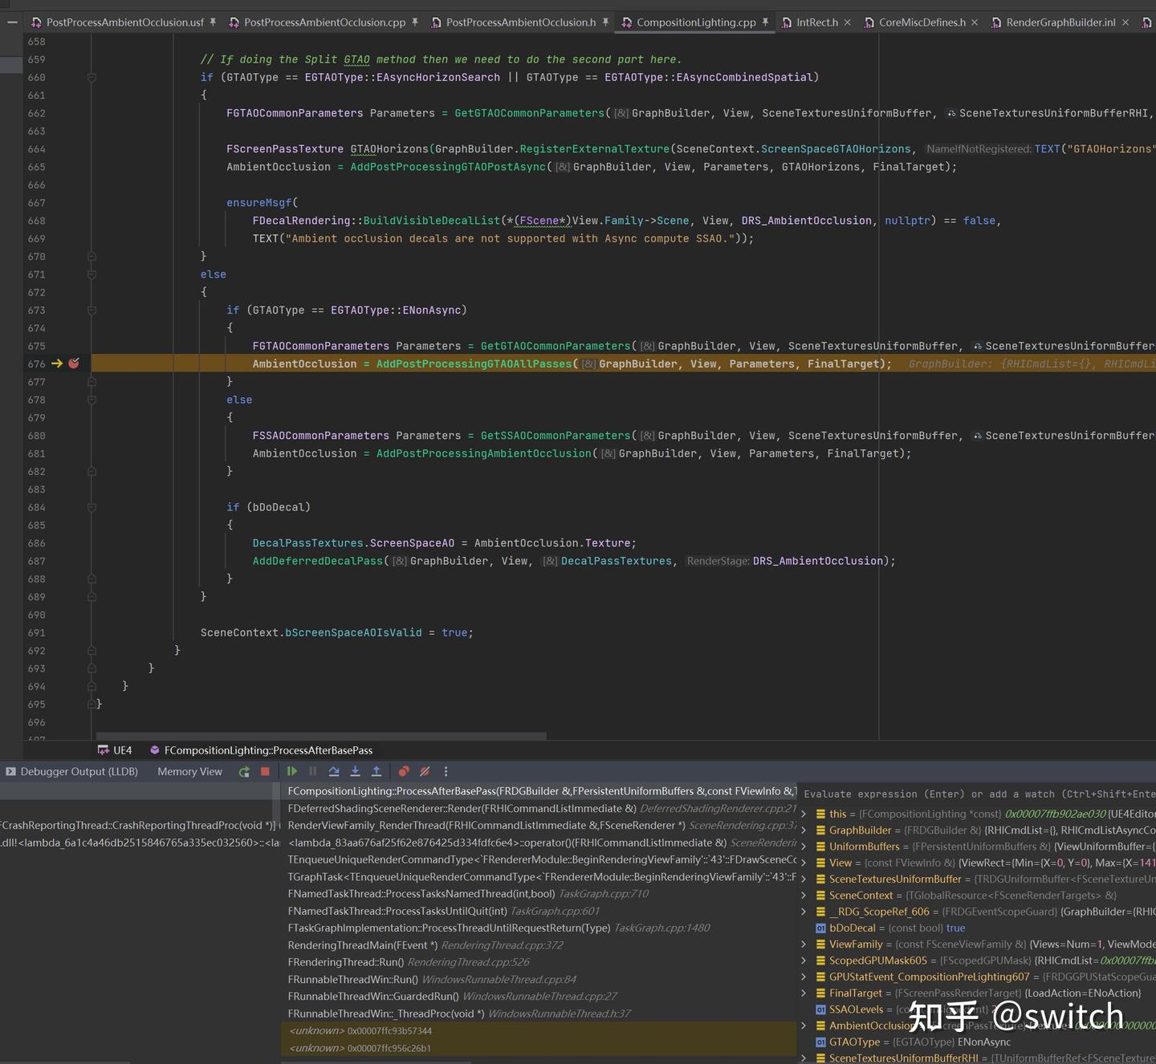Click the Evaluate expression input field

coord(963,794)
